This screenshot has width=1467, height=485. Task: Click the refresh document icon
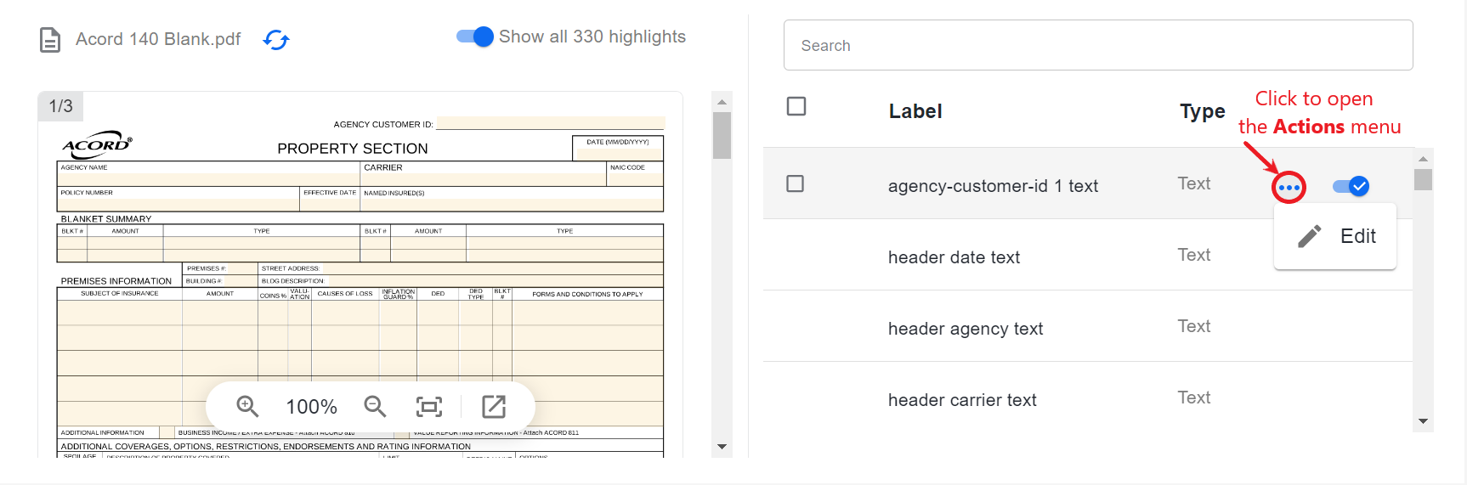276,40
